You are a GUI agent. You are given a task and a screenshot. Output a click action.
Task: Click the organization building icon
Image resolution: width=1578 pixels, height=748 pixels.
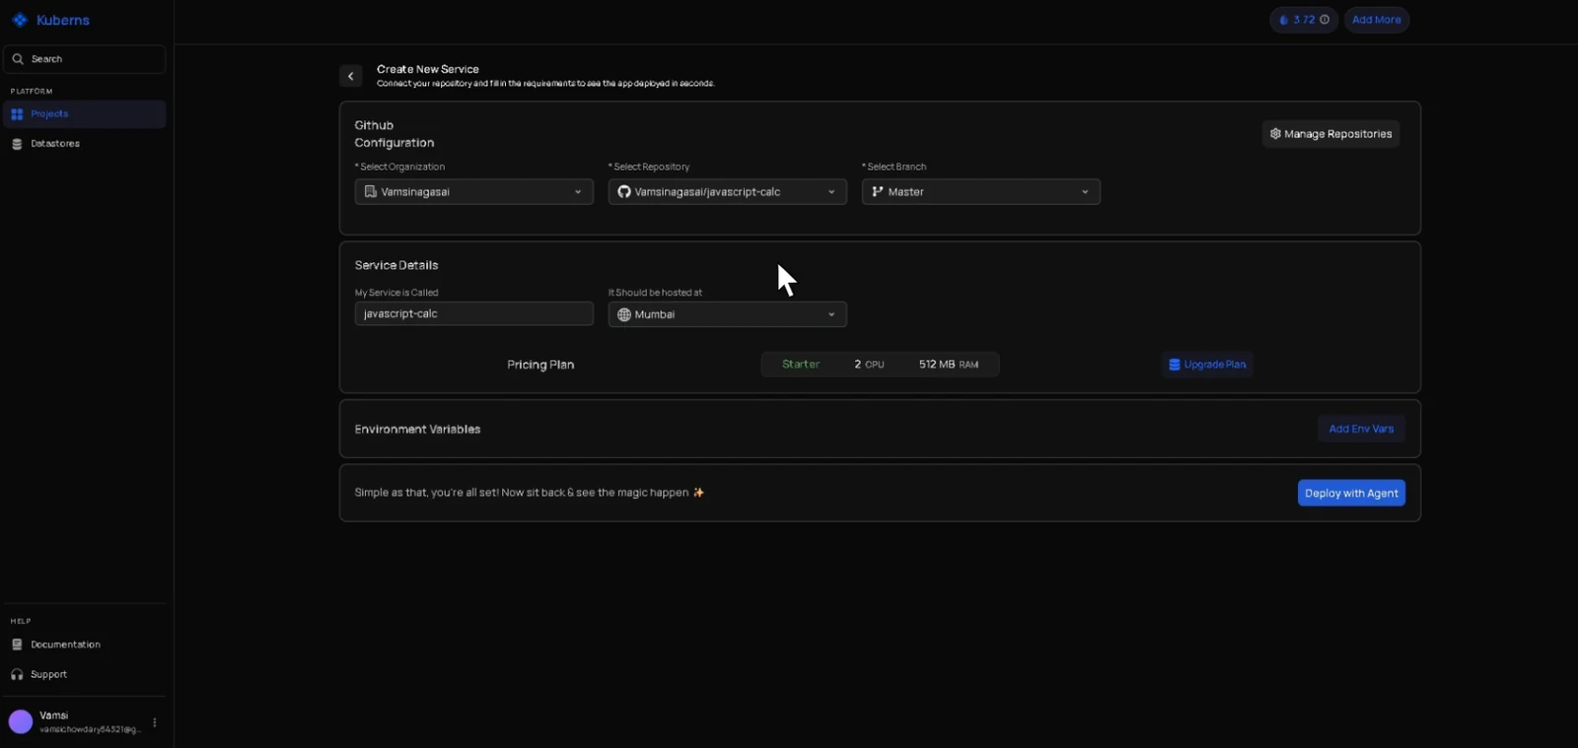(371, 191)
